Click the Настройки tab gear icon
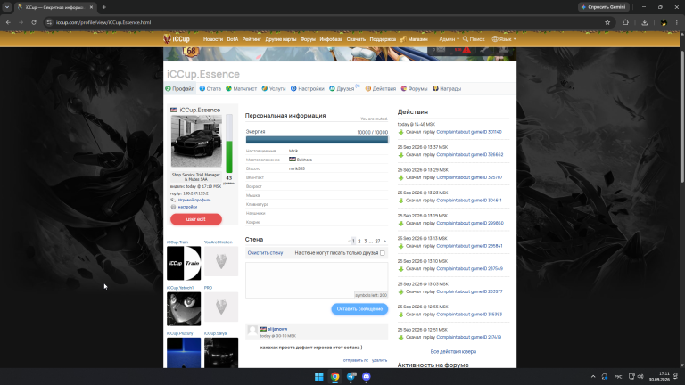 click(x=293, y=88)
